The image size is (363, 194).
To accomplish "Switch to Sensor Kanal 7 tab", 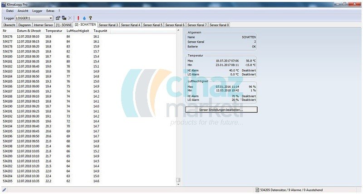I will coord(197,25).
